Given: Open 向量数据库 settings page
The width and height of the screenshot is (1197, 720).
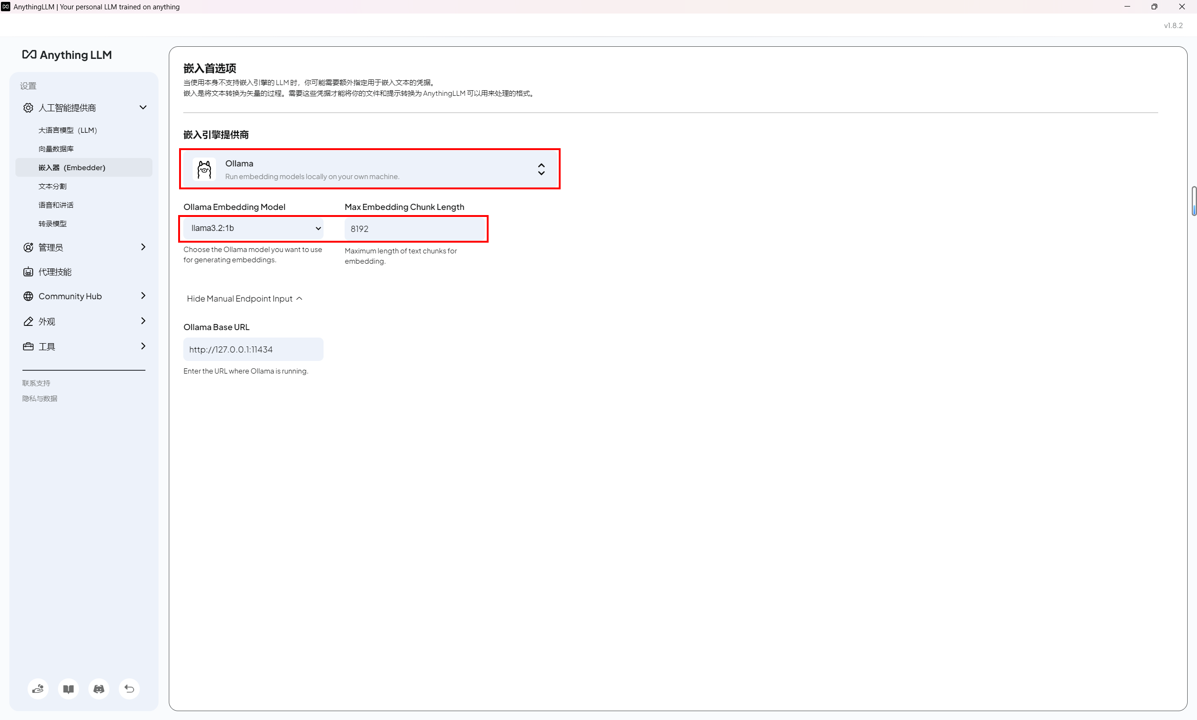Looking at the screenshot, I should [x=56, y=149].
